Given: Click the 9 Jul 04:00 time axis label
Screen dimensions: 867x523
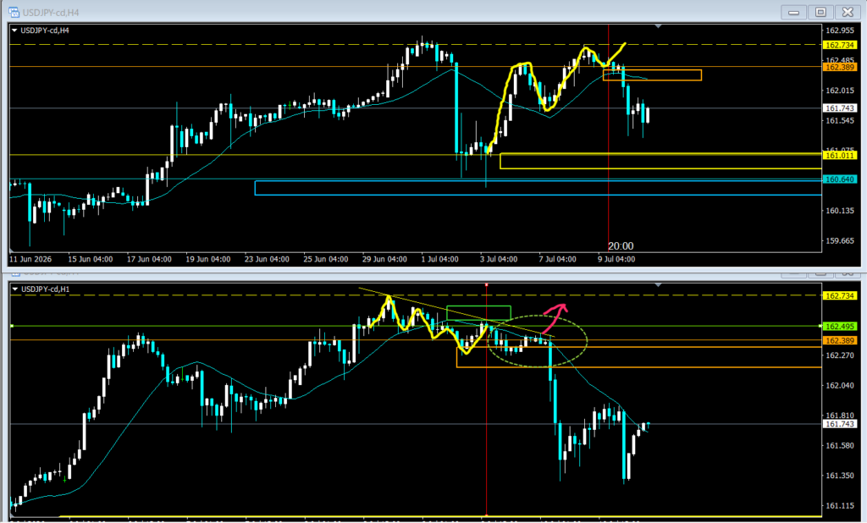Looking at the screenshot, I should tap(616, 259).
